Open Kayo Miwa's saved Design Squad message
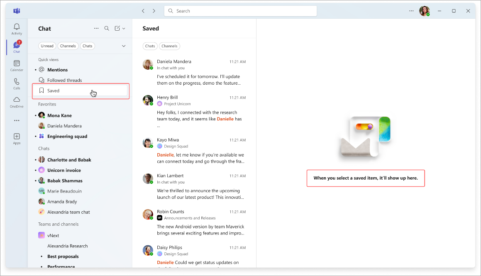 (x=194, y=151)
